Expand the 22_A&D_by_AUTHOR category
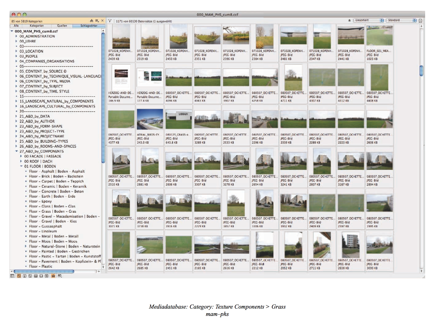This screenshot has height=325, width=440. click(16, 121)
